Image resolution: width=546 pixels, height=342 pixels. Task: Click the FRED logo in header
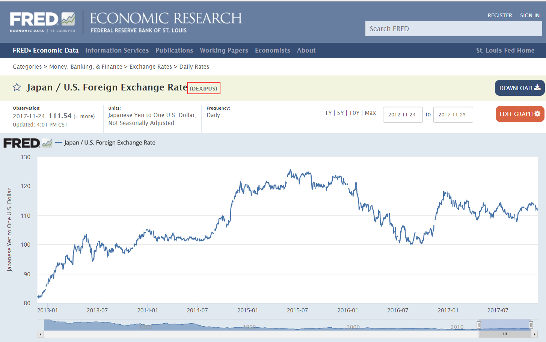[42, 22]
